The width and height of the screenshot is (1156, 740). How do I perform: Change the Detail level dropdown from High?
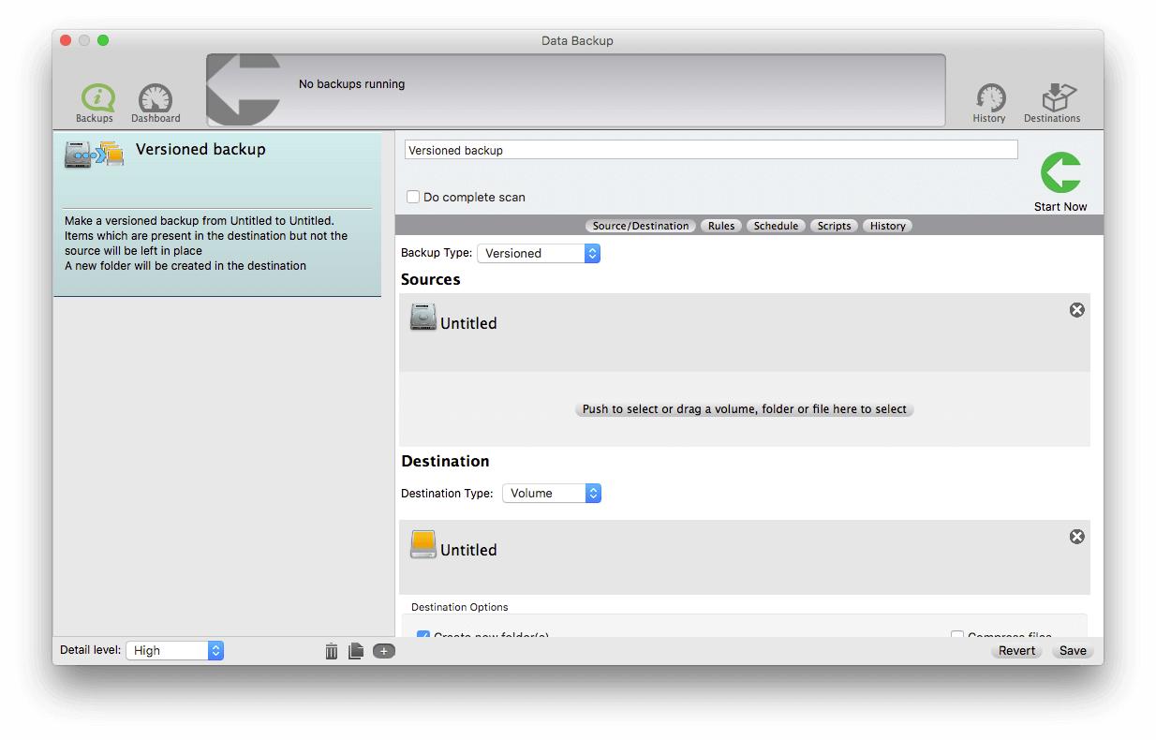point(175,650)
